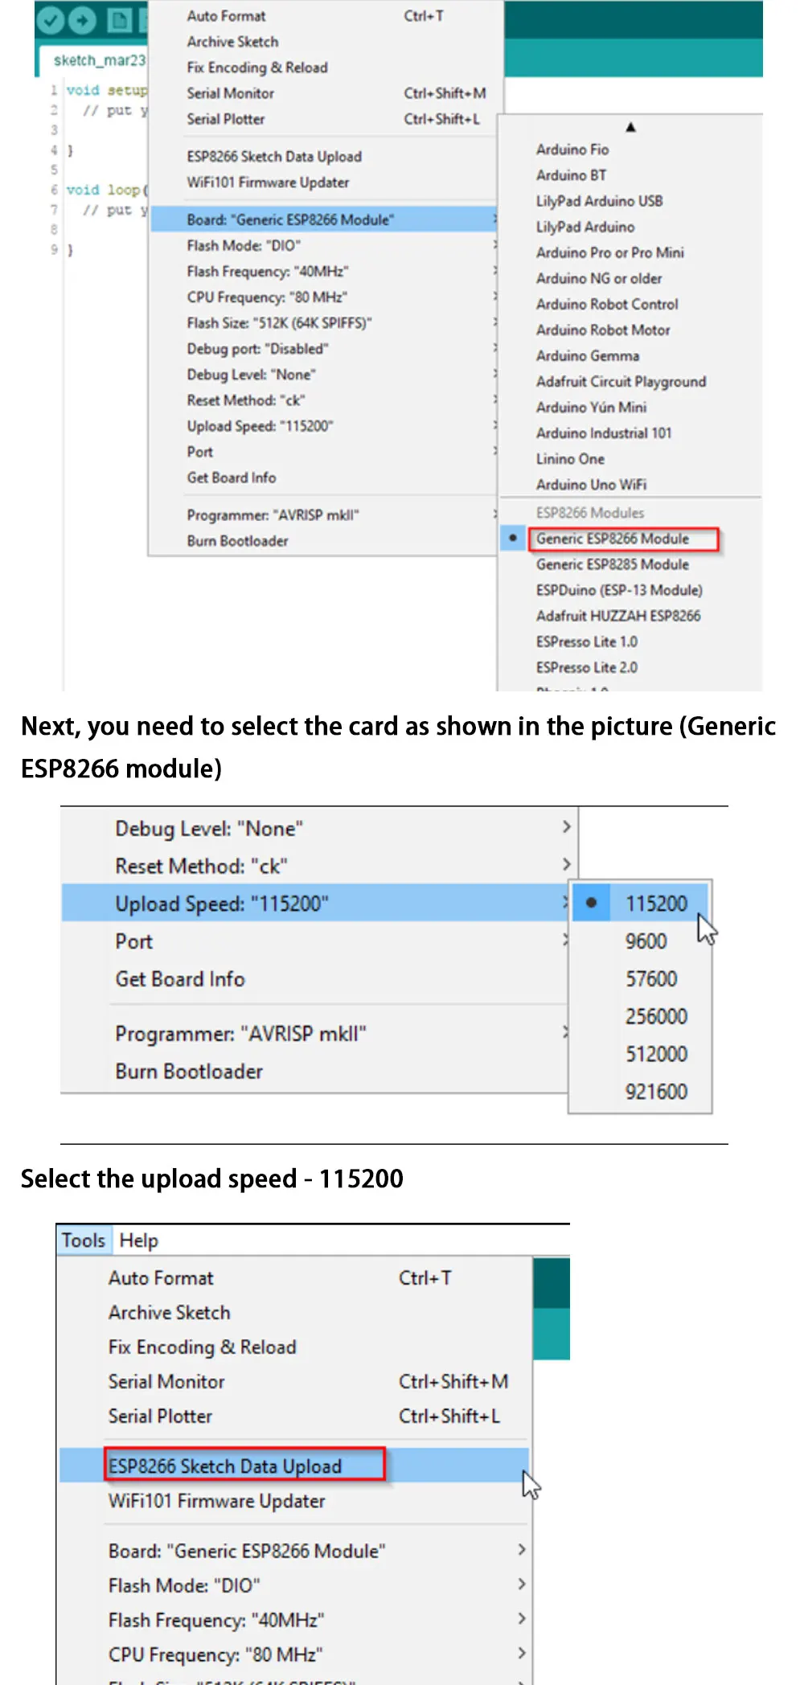804x1685 pixels.
Task: Click the void loop line in the editor
Action: click(106, 190)
